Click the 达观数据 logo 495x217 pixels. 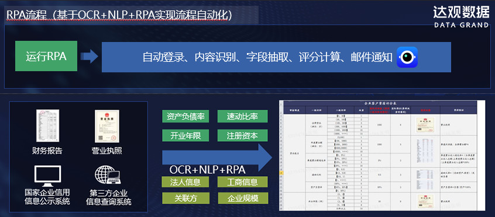pyautogui.click(x=461, y=17)
